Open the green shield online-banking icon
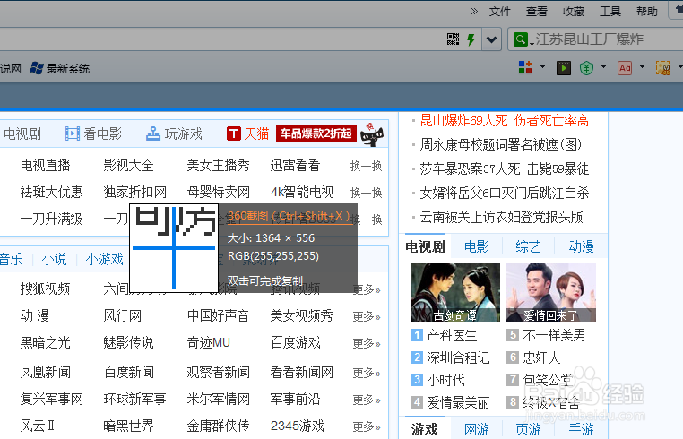 pos(587,68)
